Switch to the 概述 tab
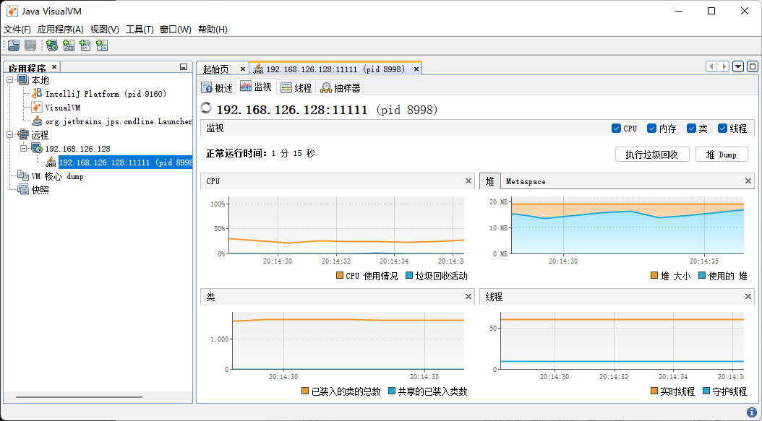The image size is (762, 421). click(217, 87)
